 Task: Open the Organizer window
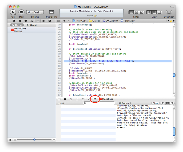pyautogui.click(x=169, y=12)
